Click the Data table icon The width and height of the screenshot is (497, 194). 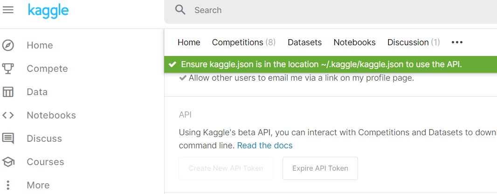pyautogui.click(x=8, y=92)
